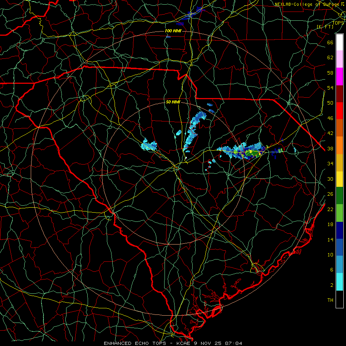
Task: Click the '100 NMI' range ring label
Action: coord(173,31)
